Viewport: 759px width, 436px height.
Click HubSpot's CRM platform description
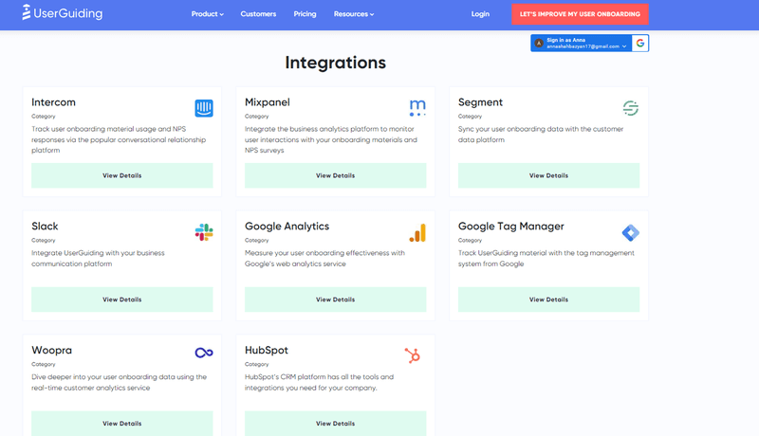319,382
